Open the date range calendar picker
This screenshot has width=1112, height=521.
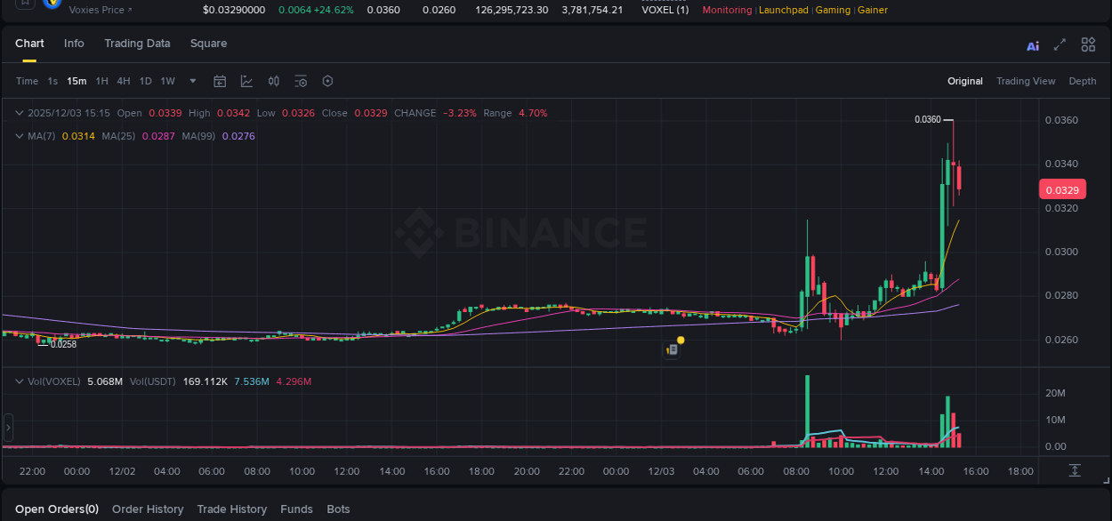click(220, 81)
